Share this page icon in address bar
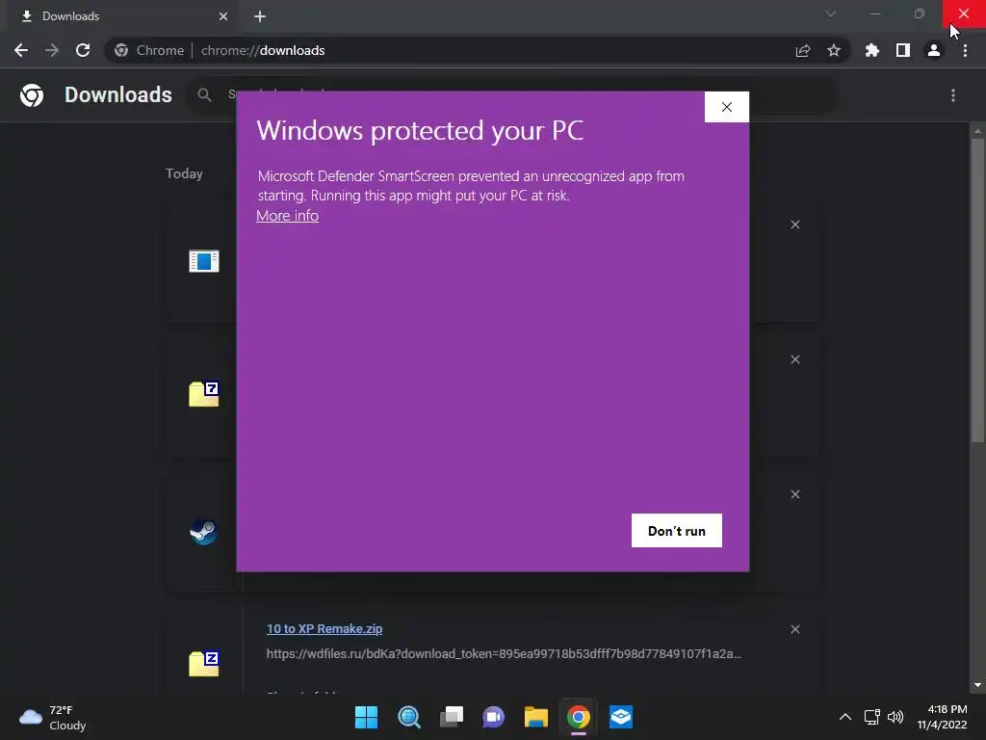 coord(803,50)
